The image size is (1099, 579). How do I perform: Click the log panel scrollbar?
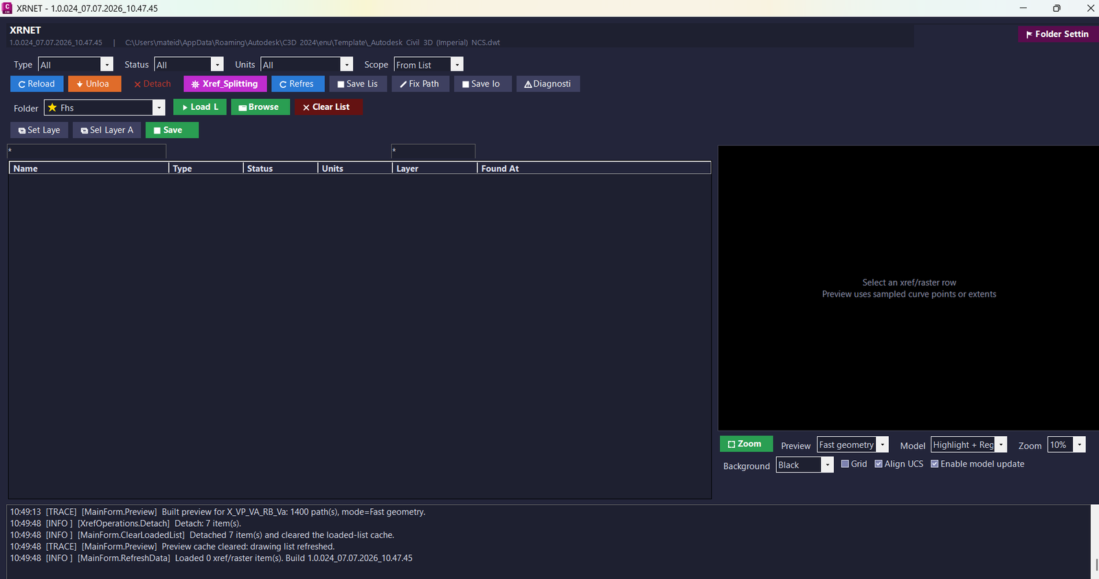click(x=1095, y=542)
